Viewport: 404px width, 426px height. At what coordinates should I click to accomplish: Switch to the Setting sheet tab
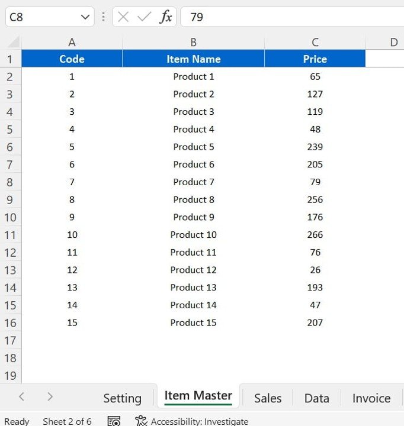[x=123, y=398]
